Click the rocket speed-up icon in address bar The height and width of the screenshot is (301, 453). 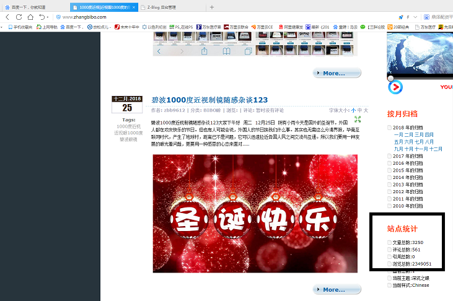pyautogui.click(x=401, y=17)
